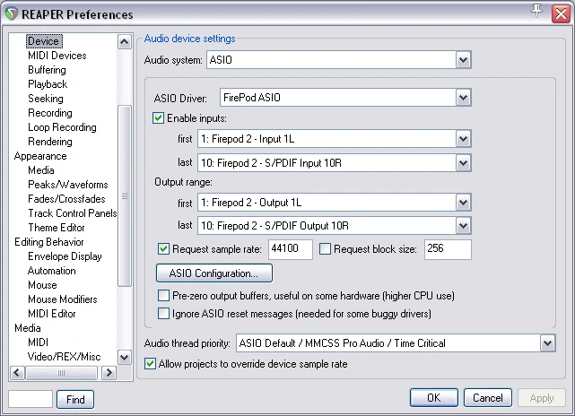Viewport: 575px width, 416px height.
Task: Select MIDI Devices in the category list
Action: click(x=57, y=56)
